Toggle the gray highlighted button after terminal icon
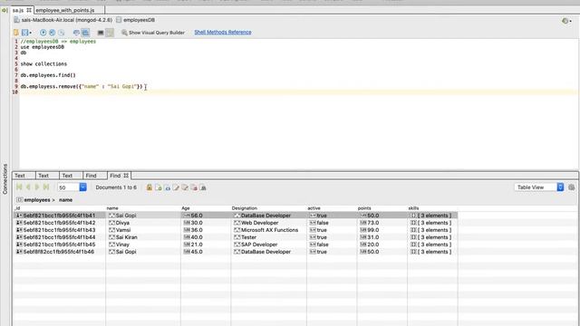580x326 pixels. click(x=110, y=33)
